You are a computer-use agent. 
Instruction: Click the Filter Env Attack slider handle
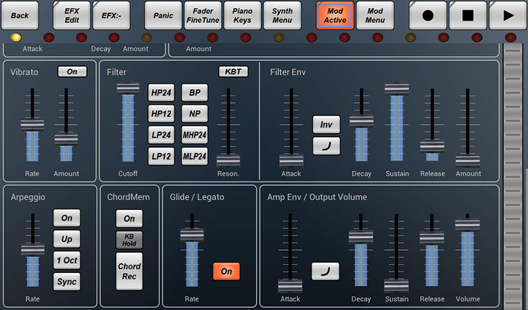coord(291,160)
